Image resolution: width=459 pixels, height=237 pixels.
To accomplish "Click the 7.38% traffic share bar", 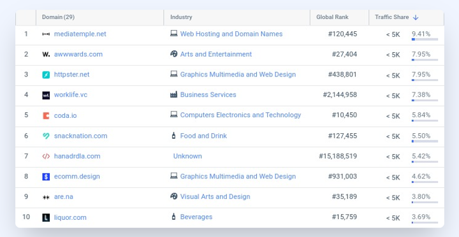I will tap(425, 101).
